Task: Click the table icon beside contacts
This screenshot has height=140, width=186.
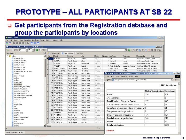Action: coord(13,111)
